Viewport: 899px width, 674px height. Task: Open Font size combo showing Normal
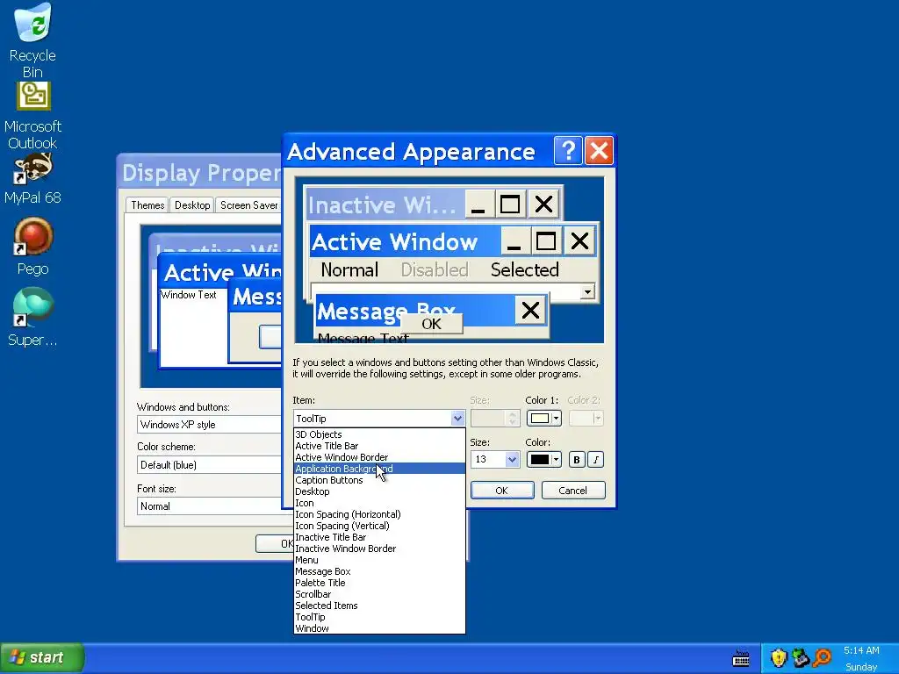(x=209, y=506)
